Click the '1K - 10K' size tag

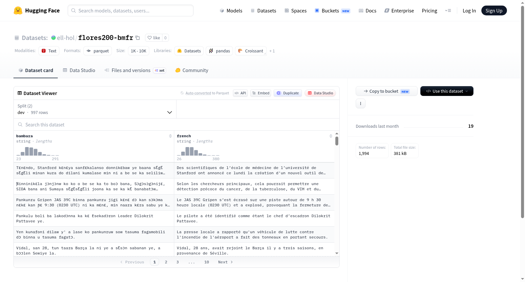point(138,51)
